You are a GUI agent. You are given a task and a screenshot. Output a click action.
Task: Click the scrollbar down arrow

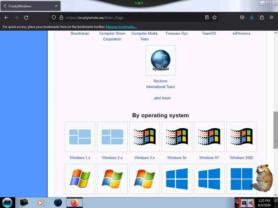point(276,195)
